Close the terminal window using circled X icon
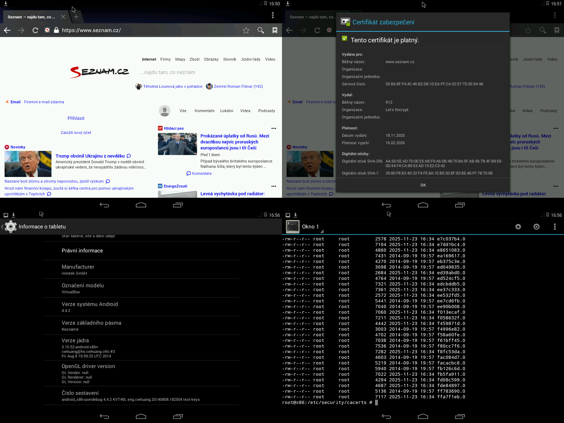This screenshot has height=423, width=564. point(536,227)
